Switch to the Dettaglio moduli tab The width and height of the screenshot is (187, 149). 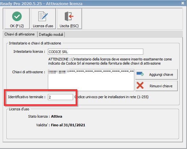pyautogui.click(x=51, y=35)
